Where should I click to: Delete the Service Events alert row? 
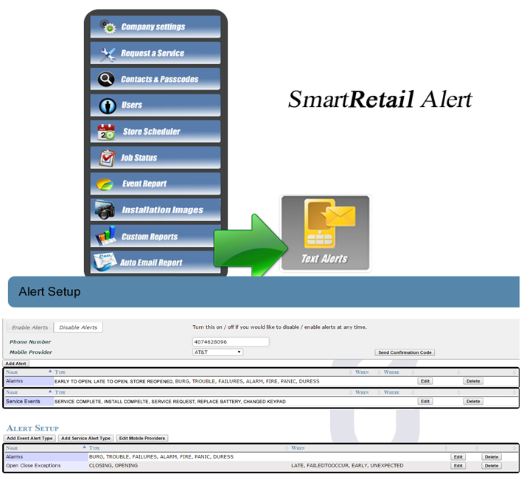pos(473,401)
